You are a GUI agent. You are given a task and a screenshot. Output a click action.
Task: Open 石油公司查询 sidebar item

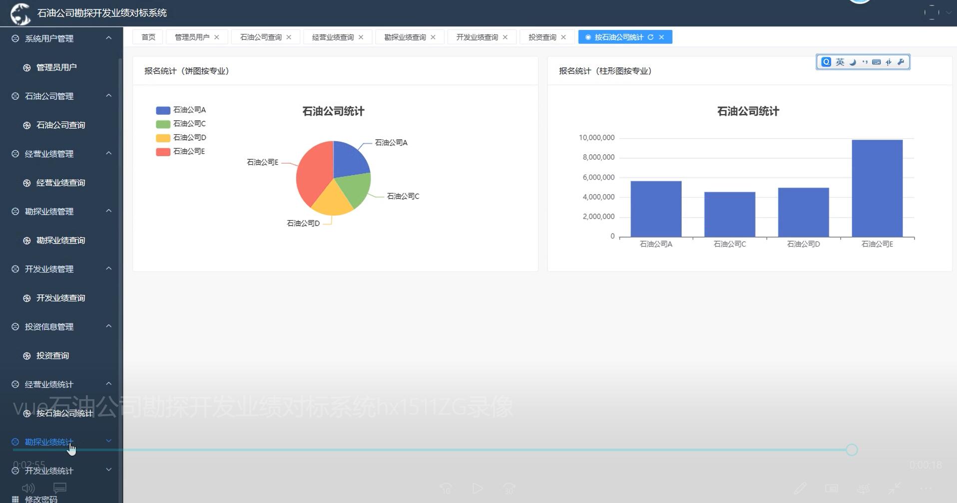pyautogui.click(x=60, y=125)
